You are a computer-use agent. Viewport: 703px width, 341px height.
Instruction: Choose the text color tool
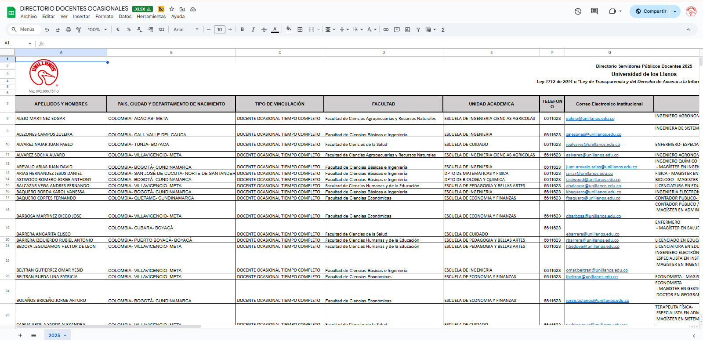click(x=275, y=29)
